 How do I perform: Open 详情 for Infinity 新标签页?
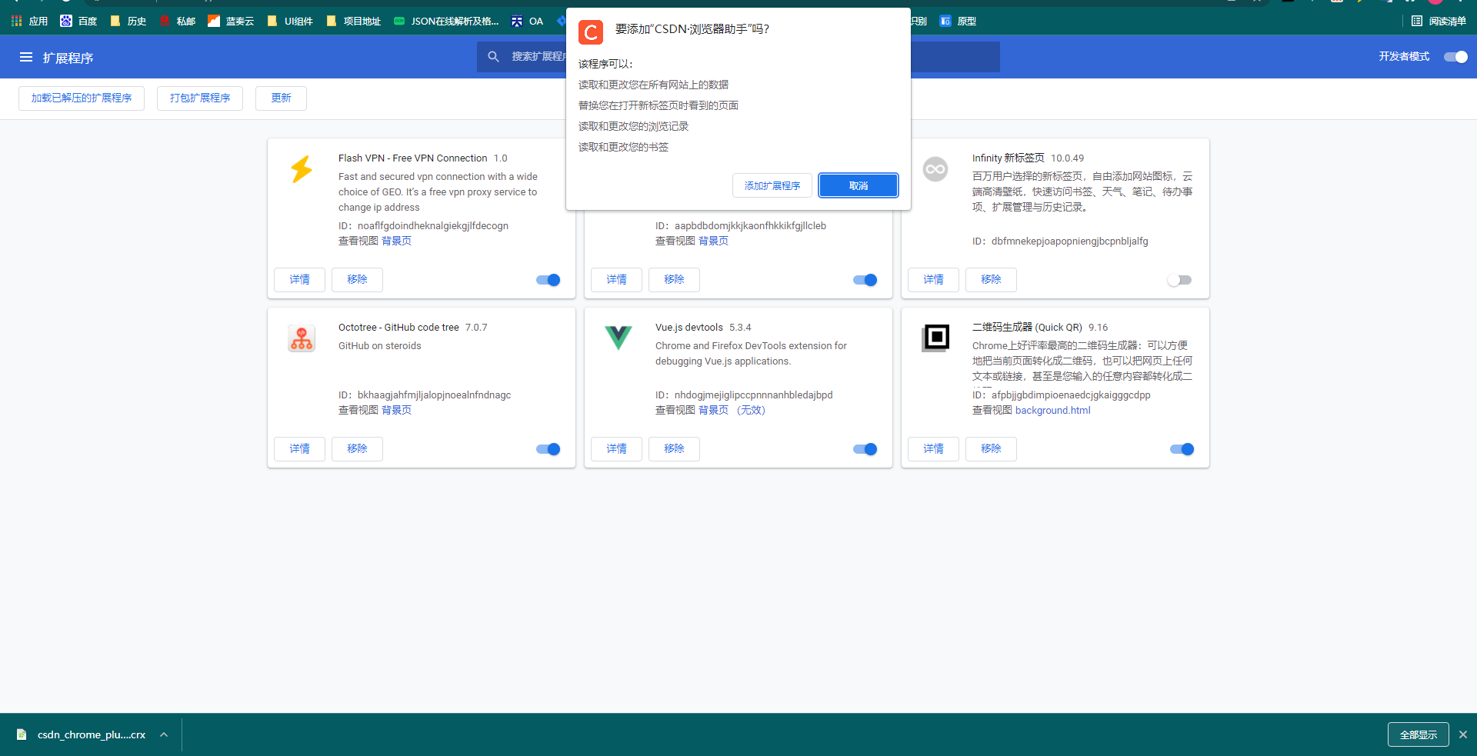click(x=933, y=280)
